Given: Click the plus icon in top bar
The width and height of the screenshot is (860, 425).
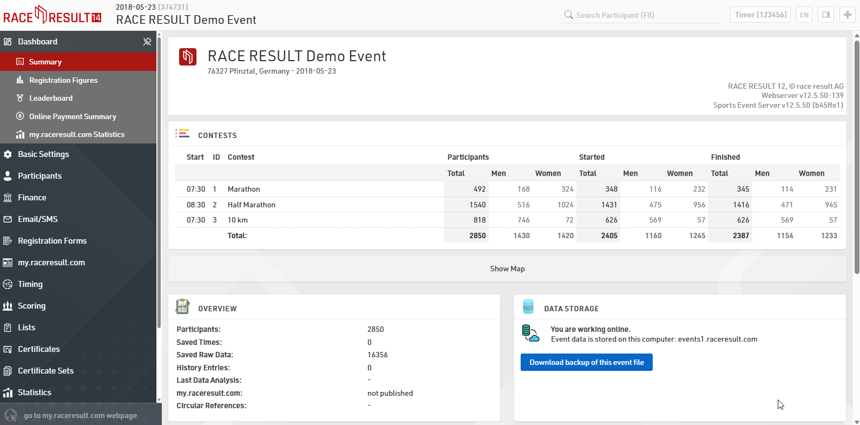Looking at the screenshot, I should (x=847, y=15).
